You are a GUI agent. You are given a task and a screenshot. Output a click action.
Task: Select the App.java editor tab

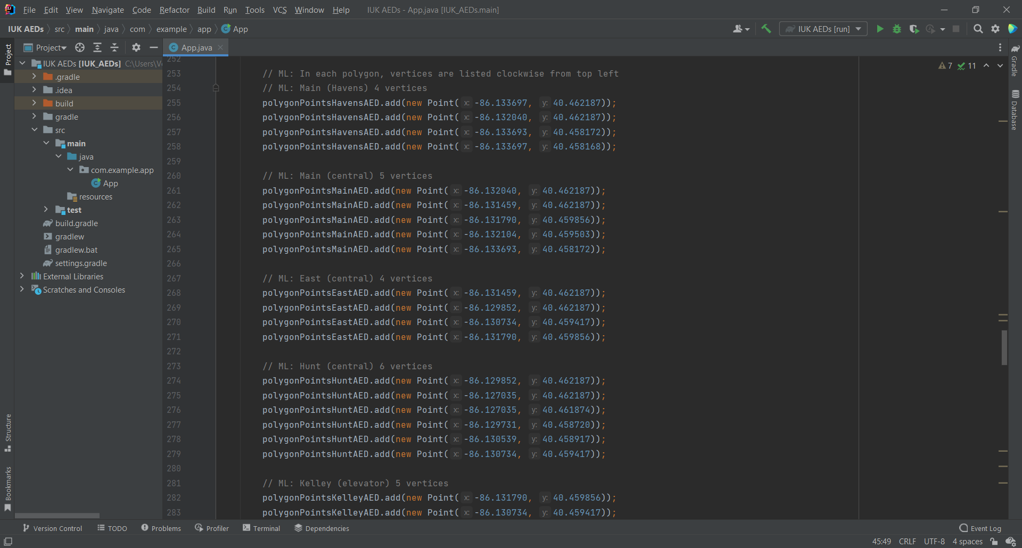tap(196, 48)
